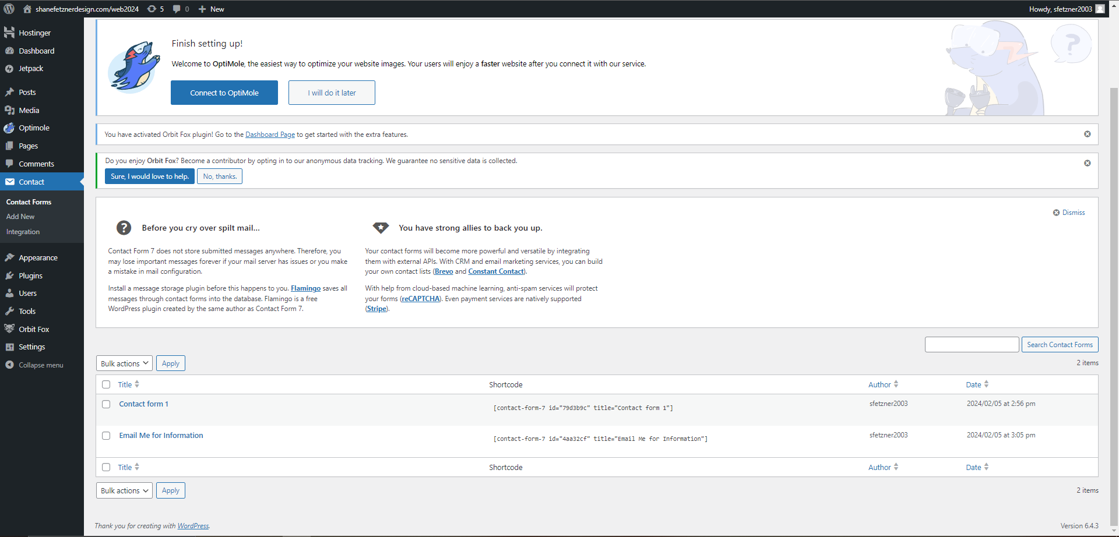
Task: Open the Plugins menu
Action: click(30, 276)
